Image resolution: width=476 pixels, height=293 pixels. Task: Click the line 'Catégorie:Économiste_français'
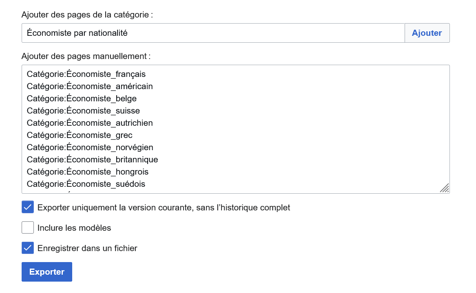pyautogui.click(x=86, y=74)
